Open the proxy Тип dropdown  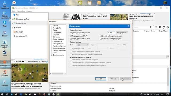83,45
